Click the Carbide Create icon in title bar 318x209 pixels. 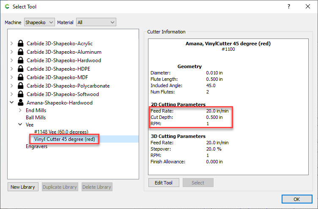click(x=6, y=6)
